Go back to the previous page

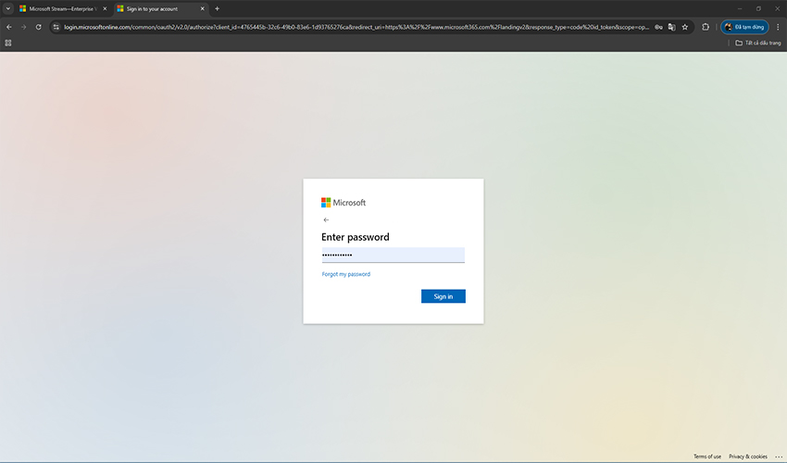9,27
